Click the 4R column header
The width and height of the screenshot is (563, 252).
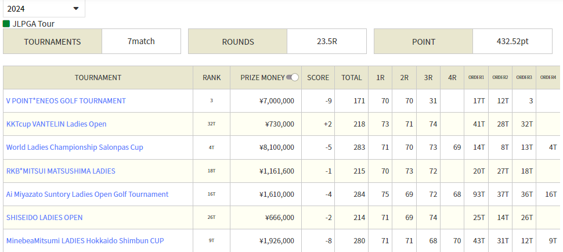(452, 78)
